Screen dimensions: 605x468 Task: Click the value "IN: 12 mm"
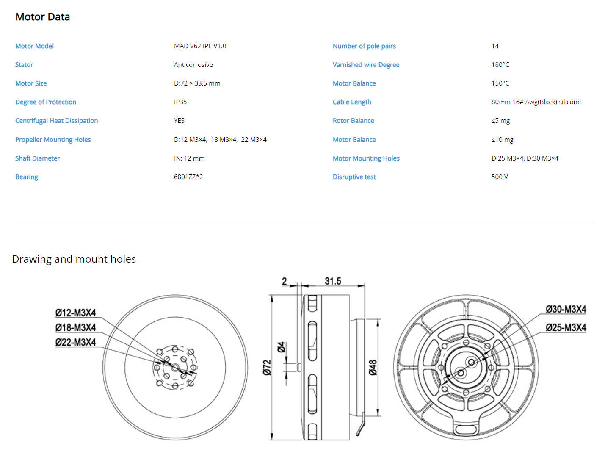pyautogui.click(x=189, y=158)
